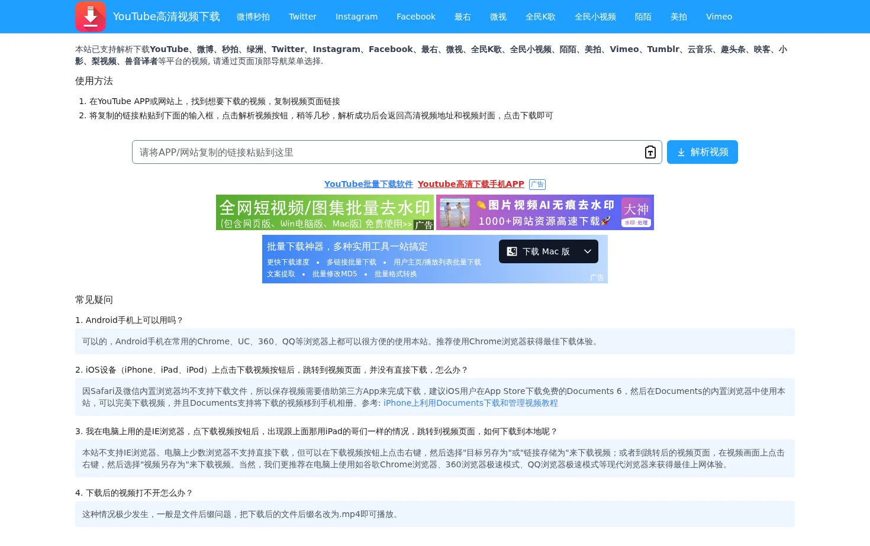Open the Twitter nav item
This screenshot has width=870, height=546.
[x=302, y=17]
